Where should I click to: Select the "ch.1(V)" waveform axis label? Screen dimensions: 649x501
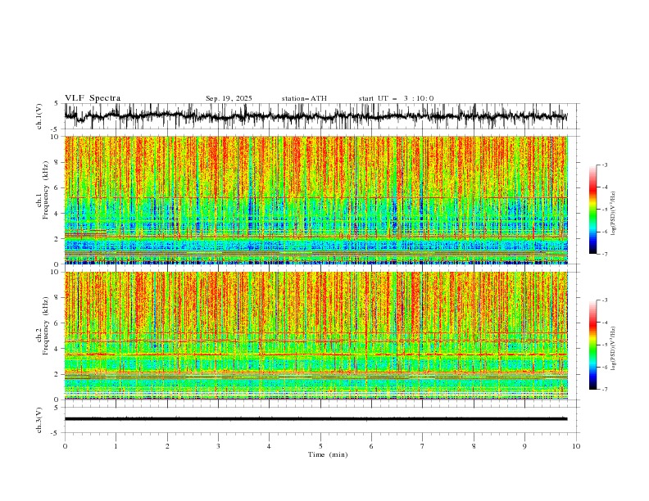39,116
